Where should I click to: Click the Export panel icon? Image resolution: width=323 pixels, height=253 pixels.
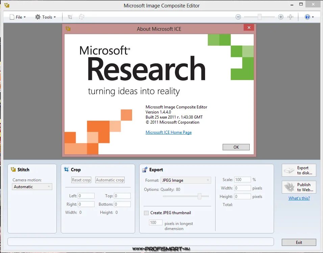coord(145,170)
